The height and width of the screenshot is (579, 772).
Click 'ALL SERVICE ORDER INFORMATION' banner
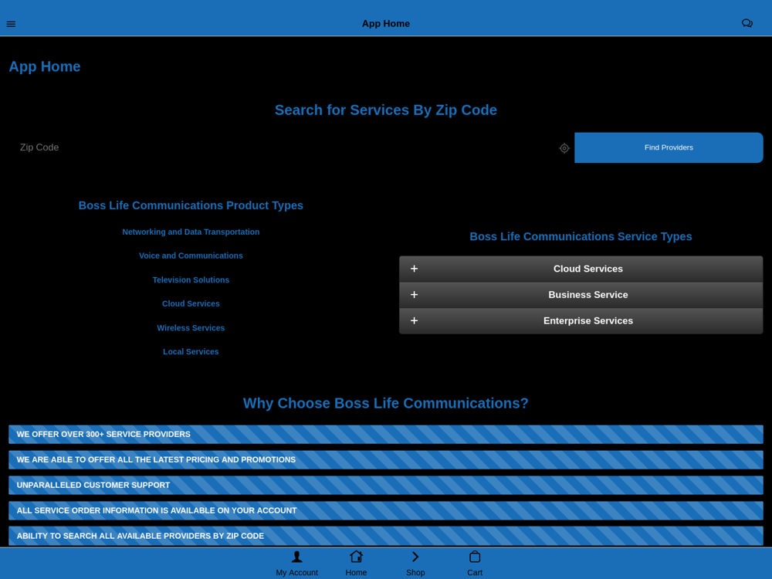click(x=386, y=510)
